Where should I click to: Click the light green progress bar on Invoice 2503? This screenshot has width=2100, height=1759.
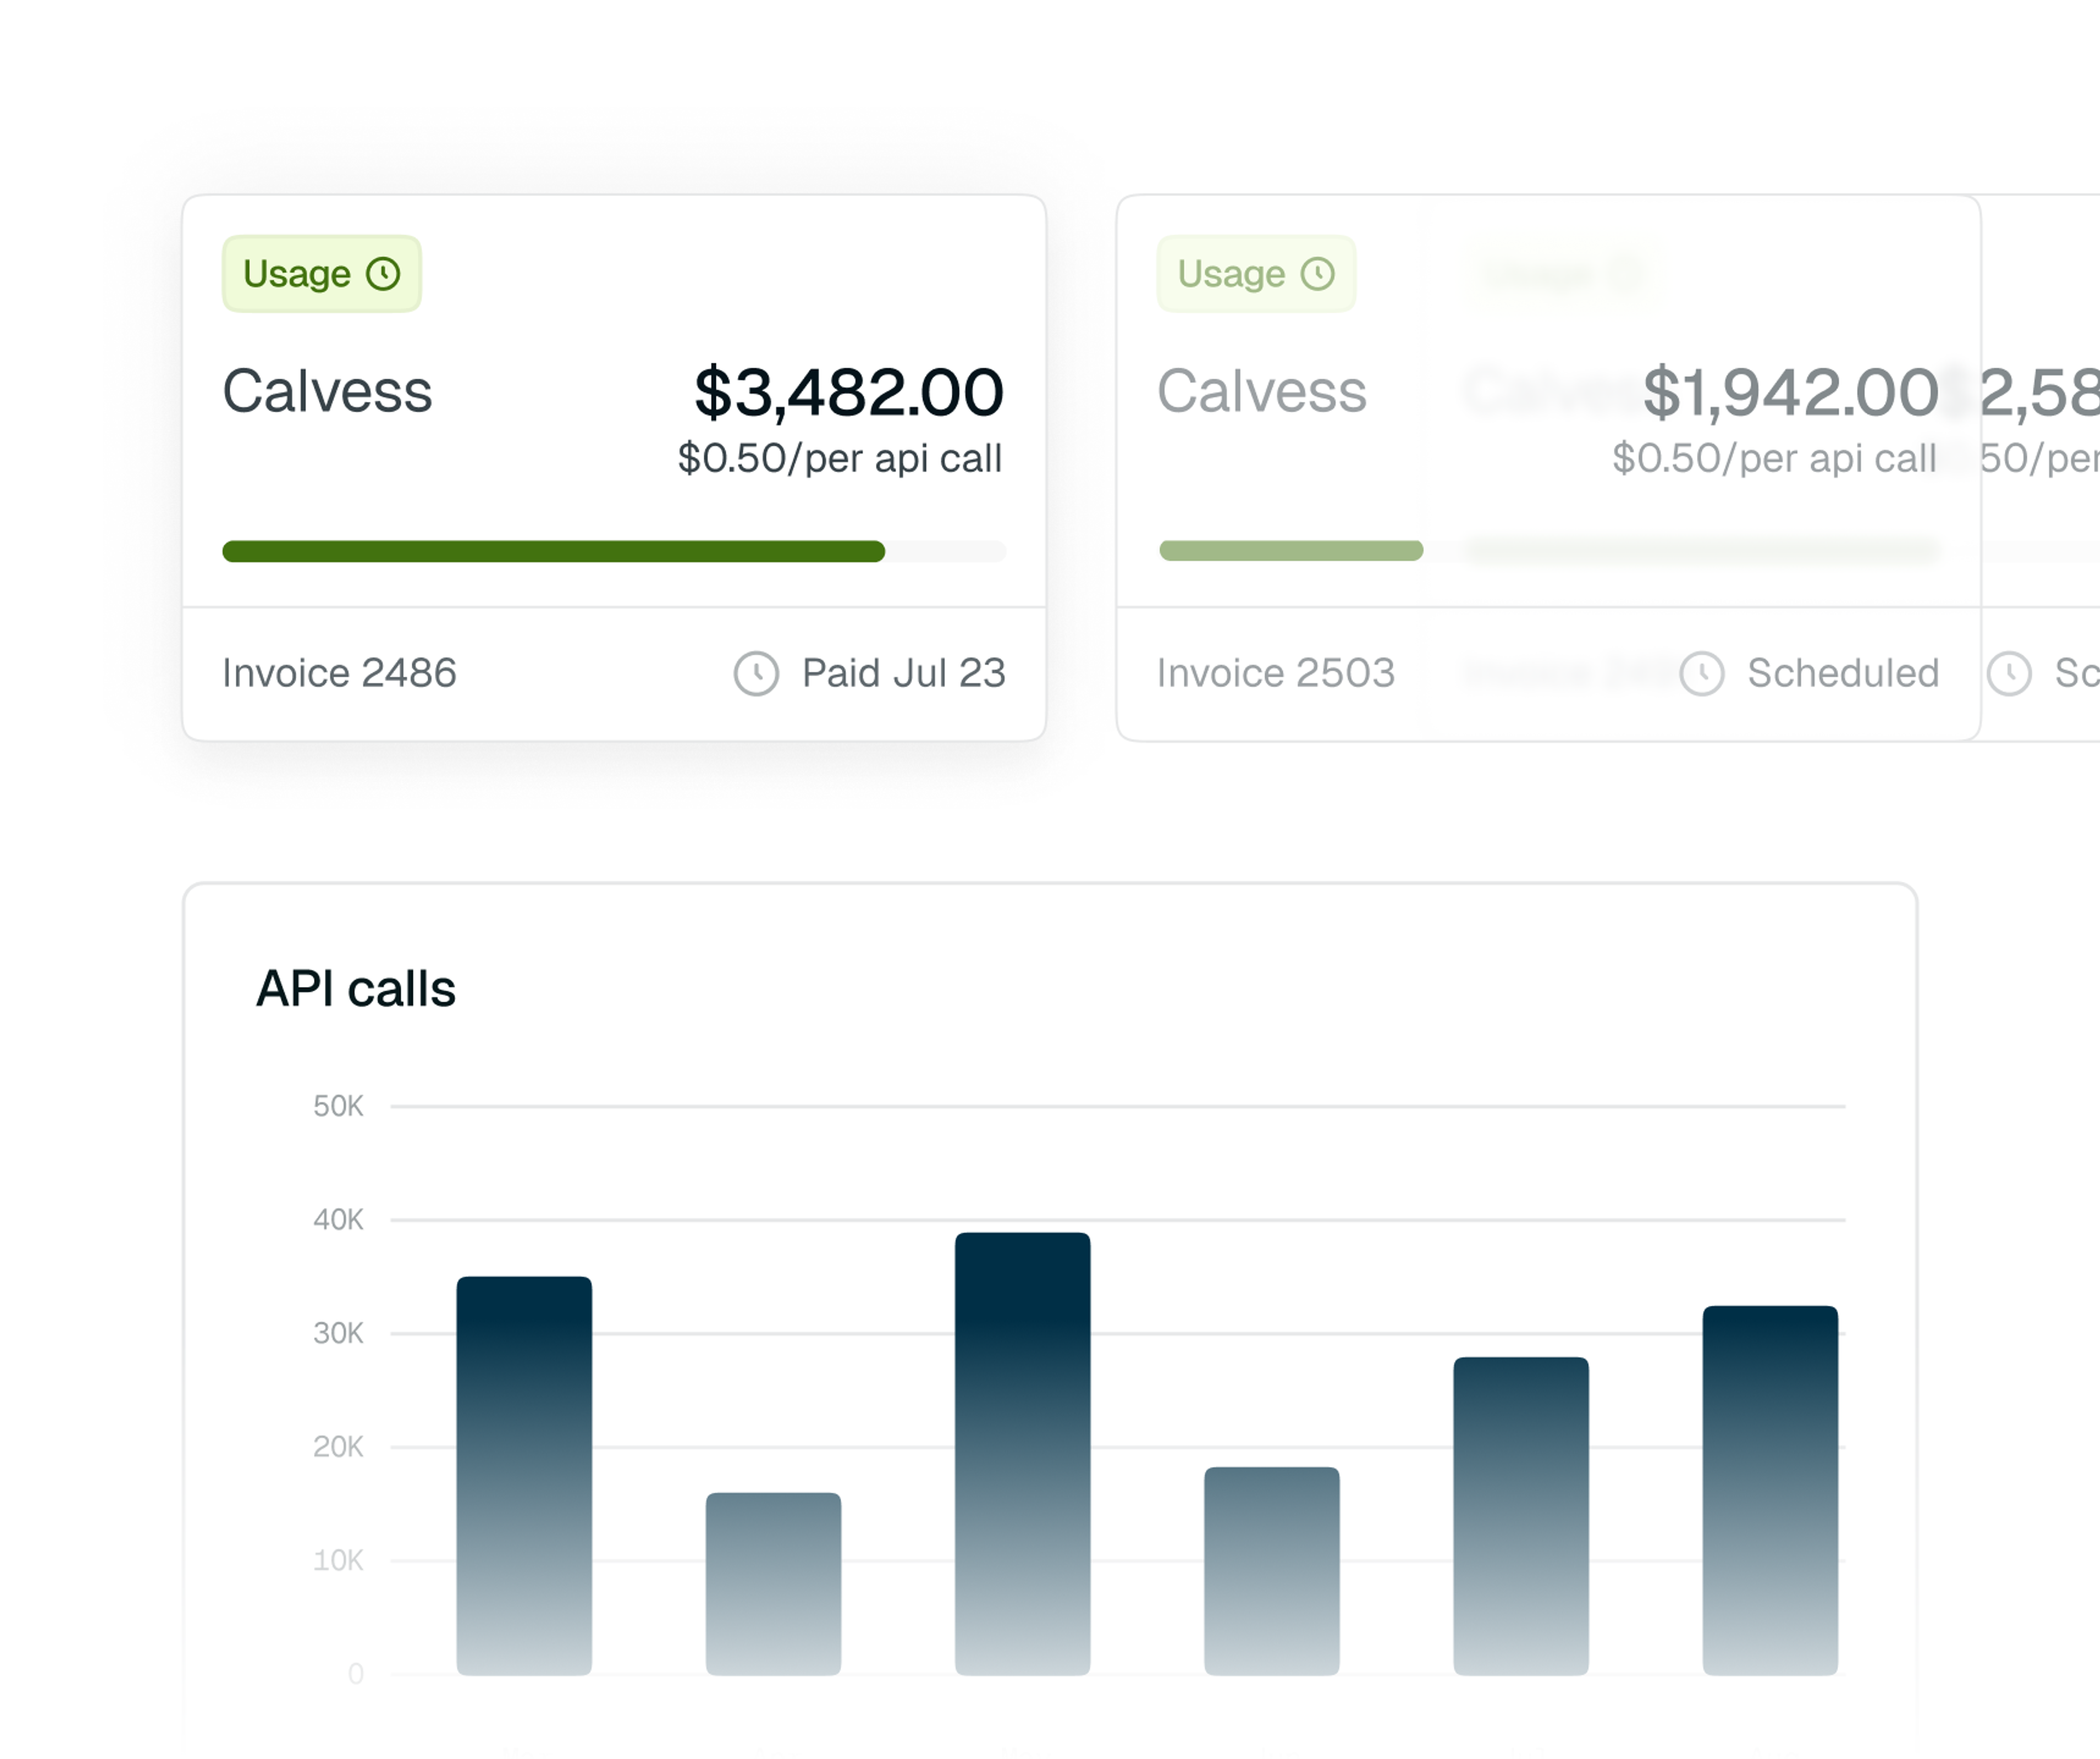click(x=1291, y=551)
